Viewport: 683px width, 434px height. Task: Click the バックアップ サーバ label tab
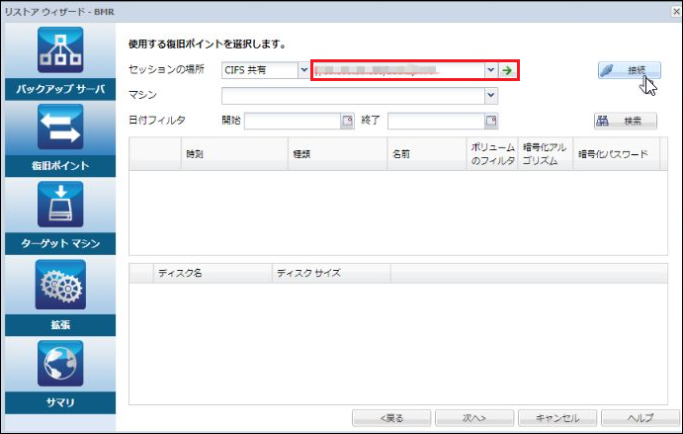[x=60, y=89]
